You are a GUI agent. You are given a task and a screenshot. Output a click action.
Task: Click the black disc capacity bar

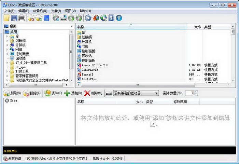(119, 151)
